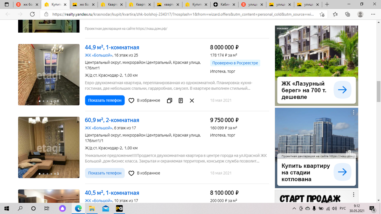Open the browser profile avatar

click(360, 14)
